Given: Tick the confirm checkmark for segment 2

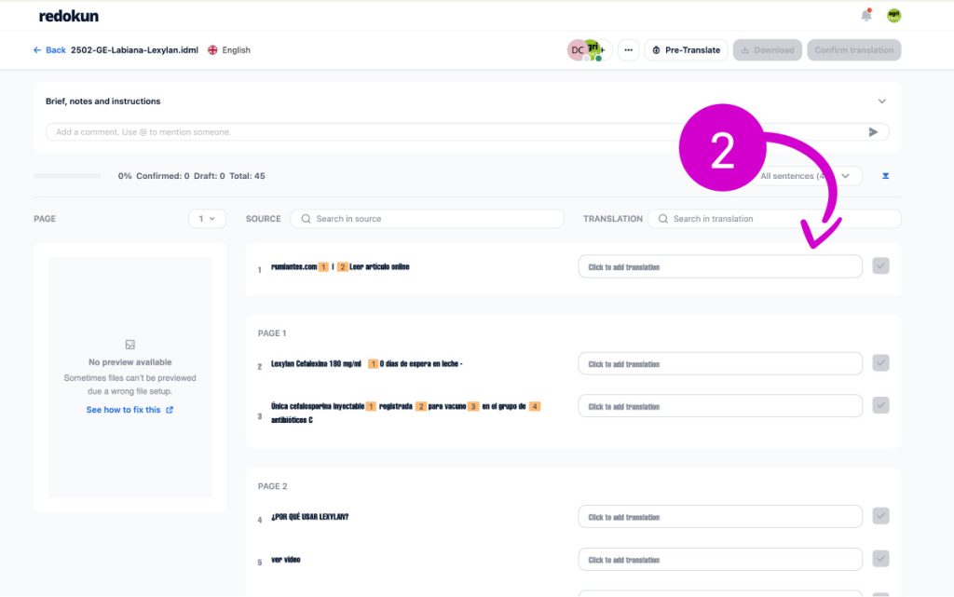Looking at the screenshot, I should 880,363.
